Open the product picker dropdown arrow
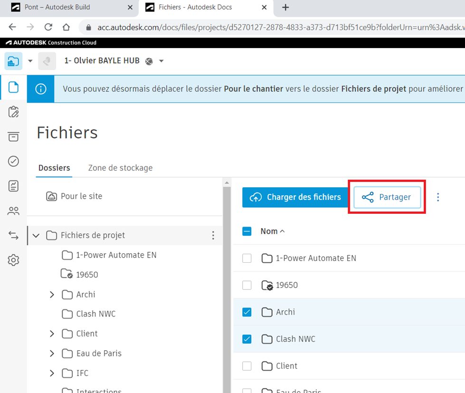465x393 pixels. pos(30,61)
